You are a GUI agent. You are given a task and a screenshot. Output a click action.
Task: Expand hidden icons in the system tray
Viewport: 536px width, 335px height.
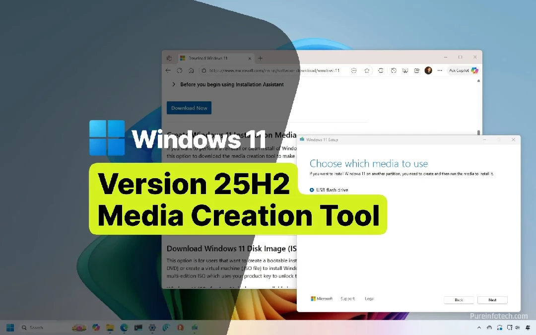pyautogui.click(x=479, y=328)
